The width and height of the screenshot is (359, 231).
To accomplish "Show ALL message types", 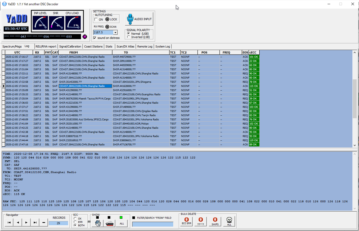I will [121, 223].
